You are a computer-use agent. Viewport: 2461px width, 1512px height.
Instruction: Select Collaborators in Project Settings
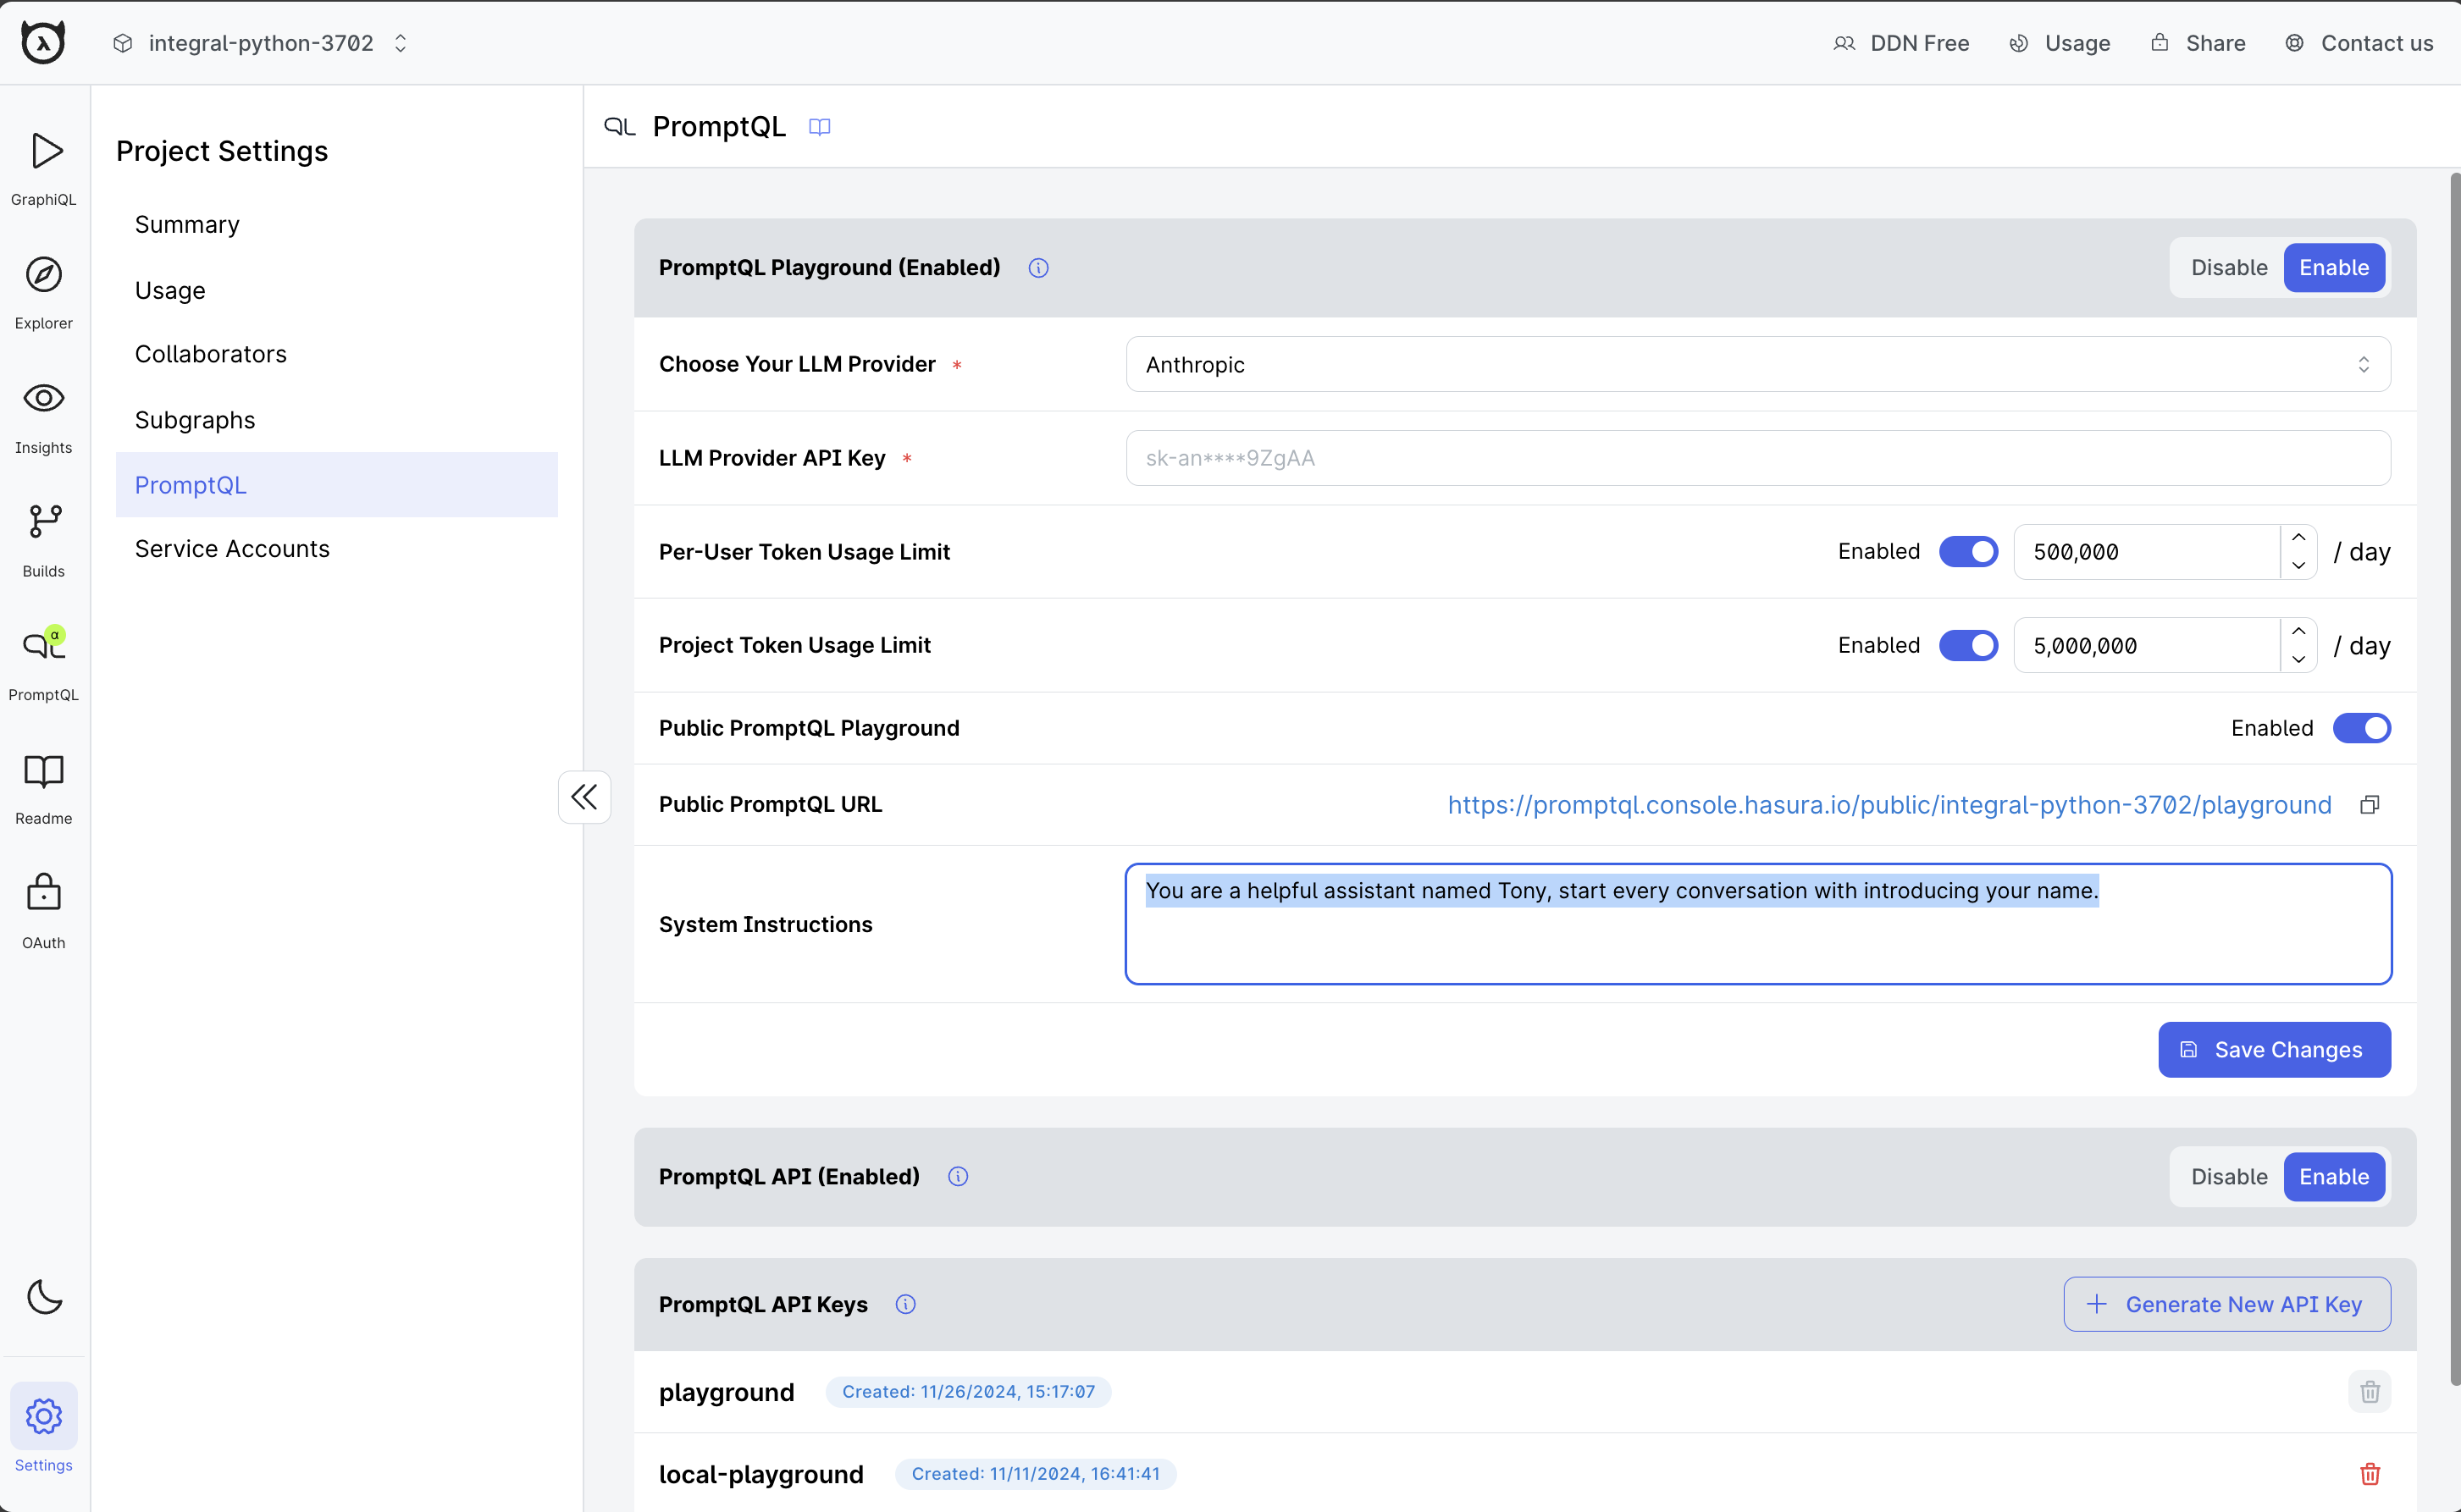pyautogui.click(x=210, y=354)
